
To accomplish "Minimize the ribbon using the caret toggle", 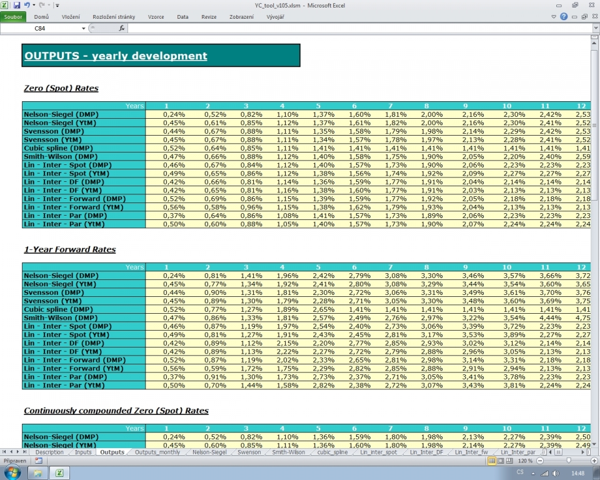I will (x=555, y=17).
